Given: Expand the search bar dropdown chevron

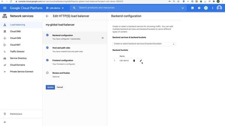Looking at the screenshot, I should pyautogui.click(x=183, y=8).
